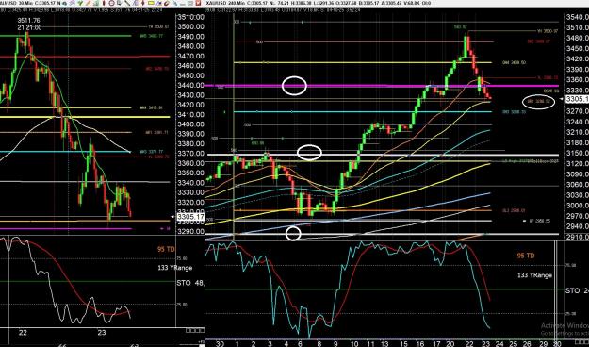Click 95 TD label in left stochastic panel
Image resolution: width=589 pixels, height=347 pixels.
pyautogui.click(x=166, y=249)
